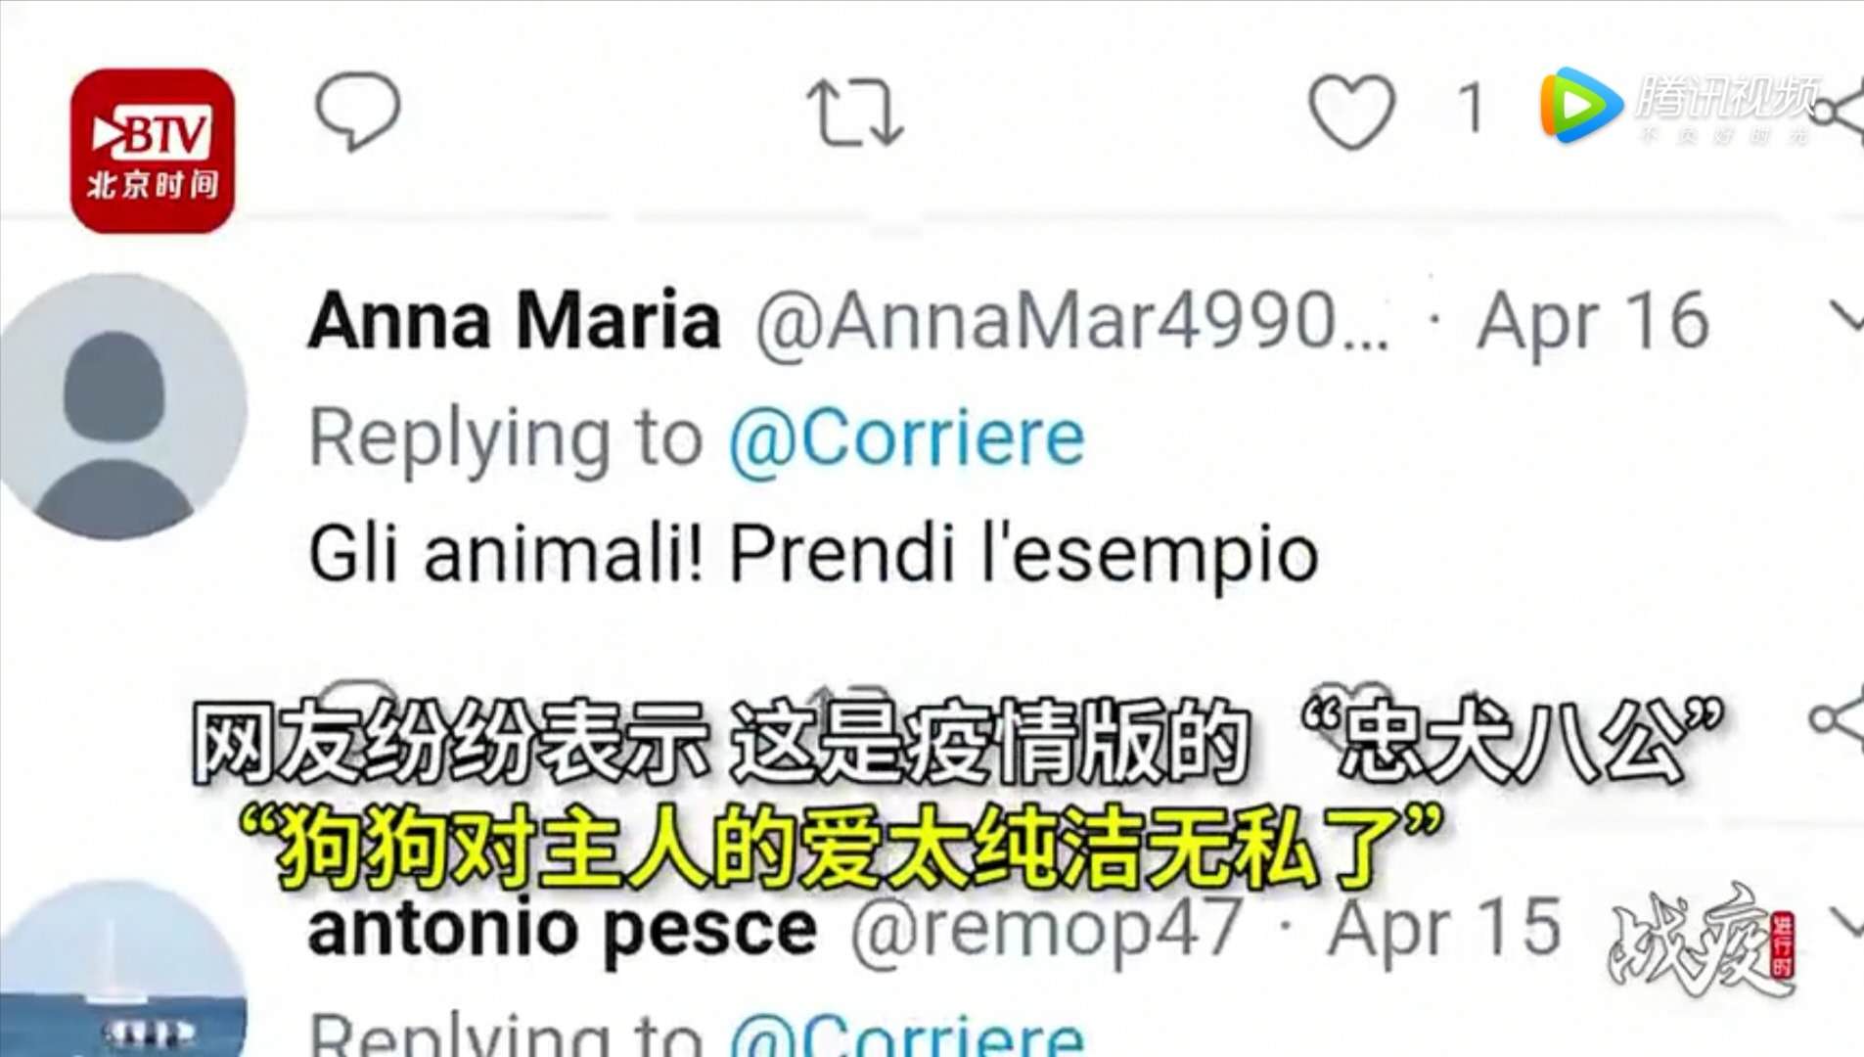1864x1057 pixels.
Task: Expand options chevron on Anna Maria's tweet
Action: (1845, 316)
